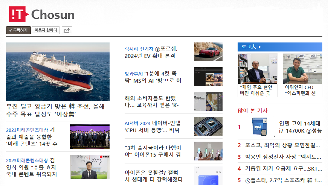Open 이위안지 CEO 엑스피펜과 article
328x186 pixels.
301,90
